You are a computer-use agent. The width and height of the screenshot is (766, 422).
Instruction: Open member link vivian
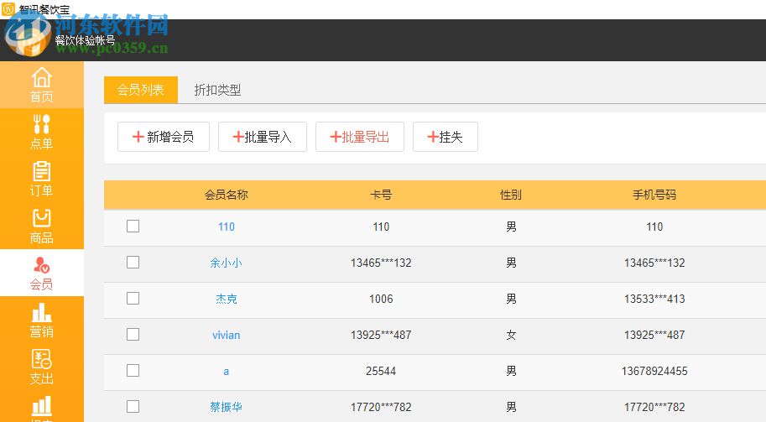point(227,335)
